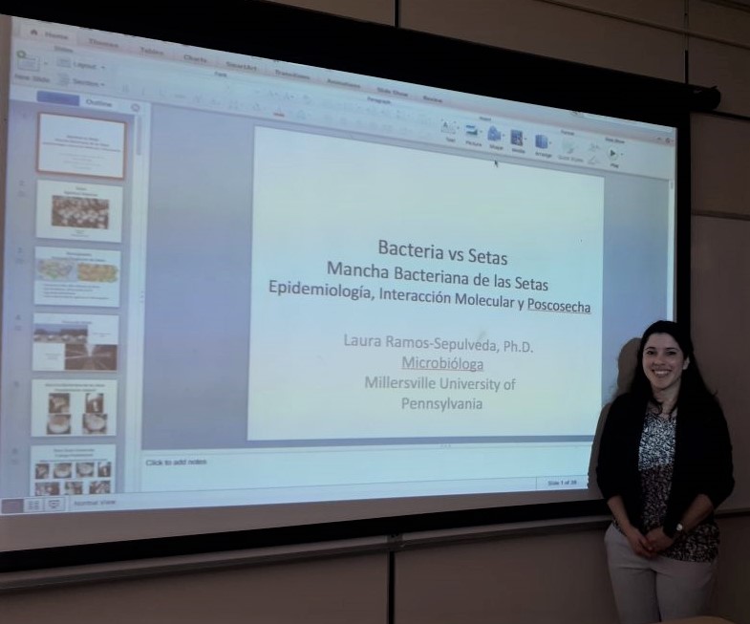
Task: Switch to the Slide Show ribbon tab
Action: pos(393,92)
